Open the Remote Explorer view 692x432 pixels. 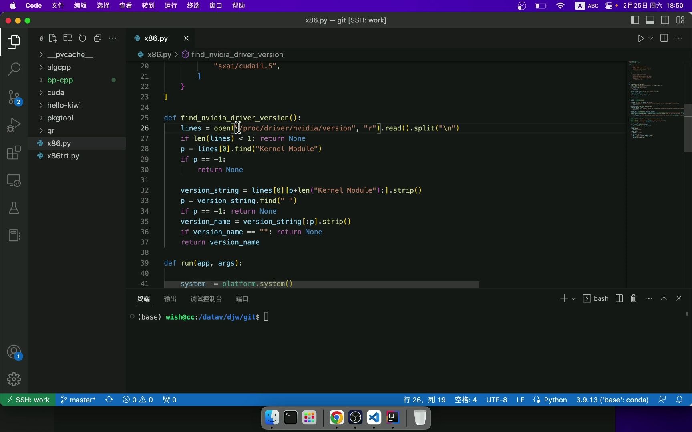(14, 180)
